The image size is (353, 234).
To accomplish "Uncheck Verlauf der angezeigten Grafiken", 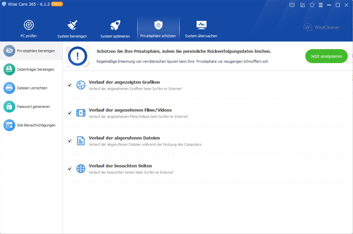I will (x=70, y=85).
